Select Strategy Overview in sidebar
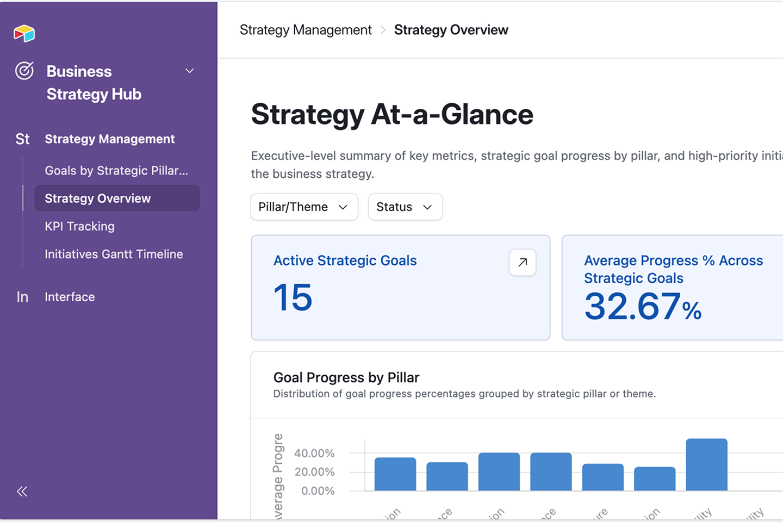 [x=117, y=198]
